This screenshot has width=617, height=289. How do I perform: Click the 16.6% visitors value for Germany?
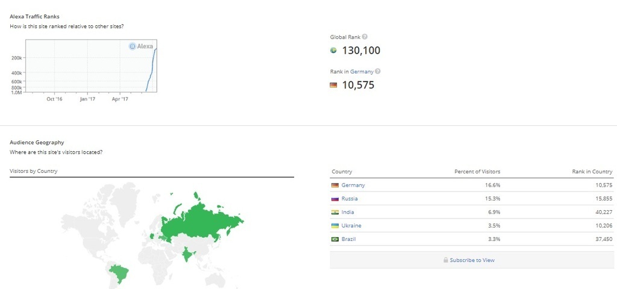point(493,185)
